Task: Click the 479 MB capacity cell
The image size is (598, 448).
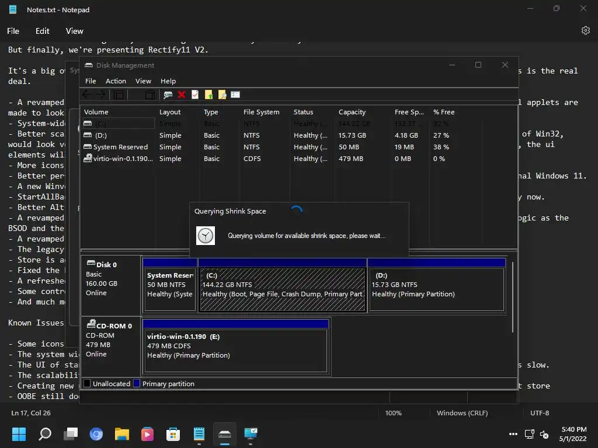Action: (x=351, y=159)
